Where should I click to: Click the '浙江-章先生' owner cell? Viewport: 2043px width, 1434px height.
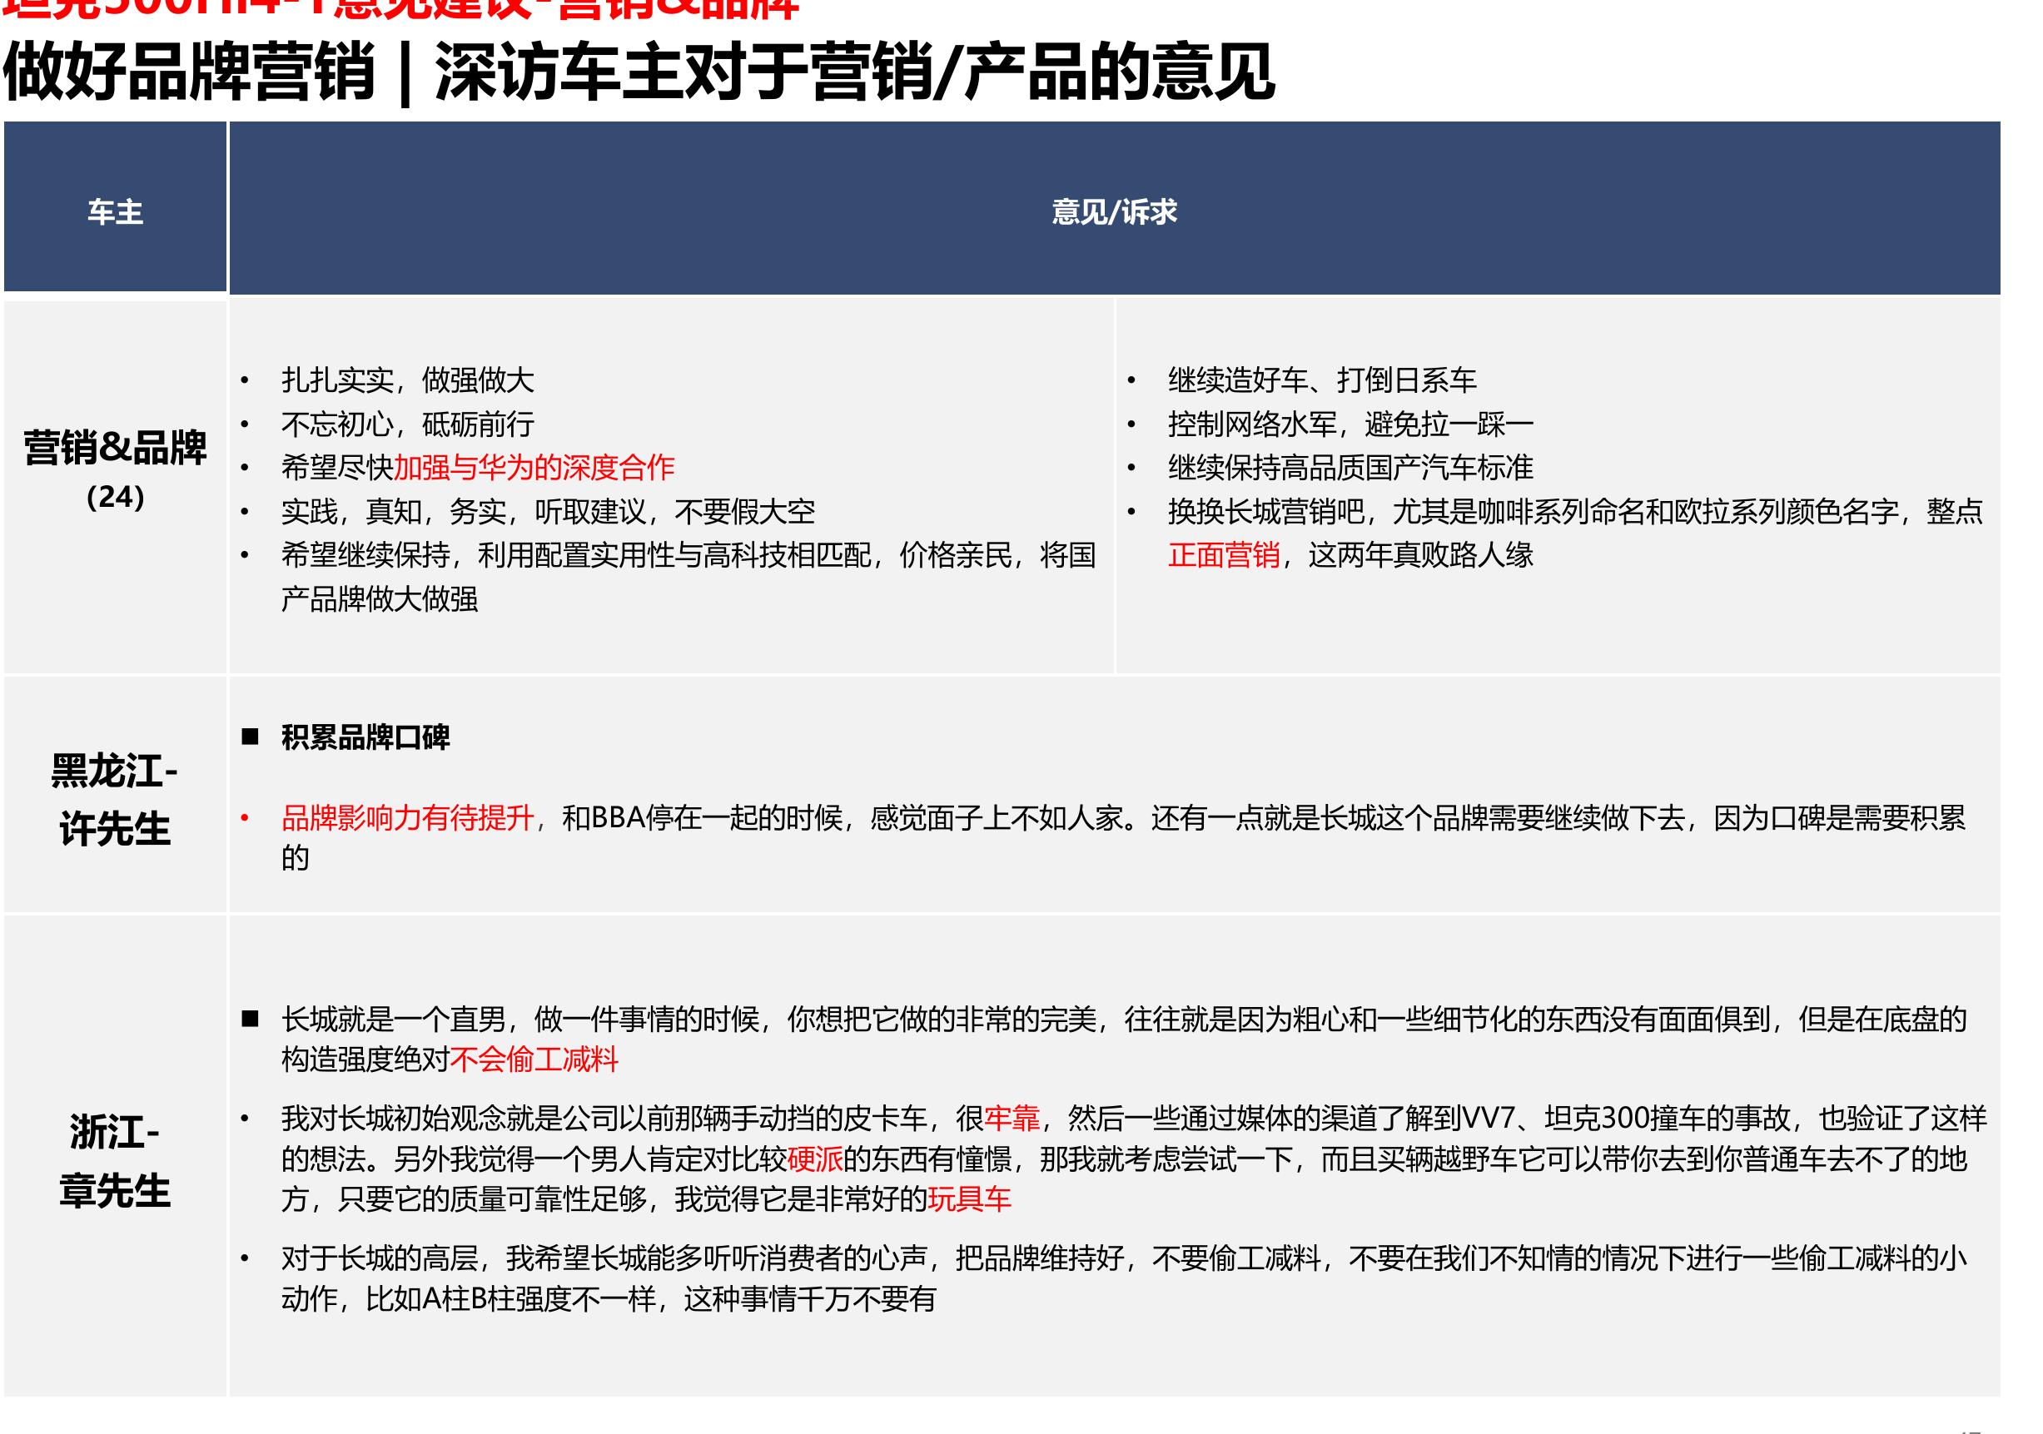115,1157
